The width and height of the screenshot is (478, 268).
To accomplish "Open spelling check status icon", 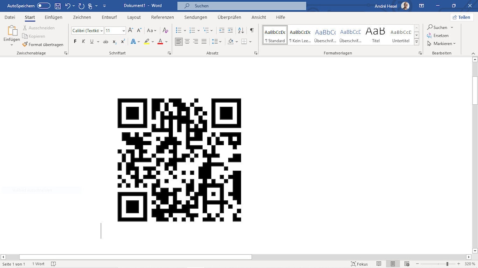I will 53,264.
